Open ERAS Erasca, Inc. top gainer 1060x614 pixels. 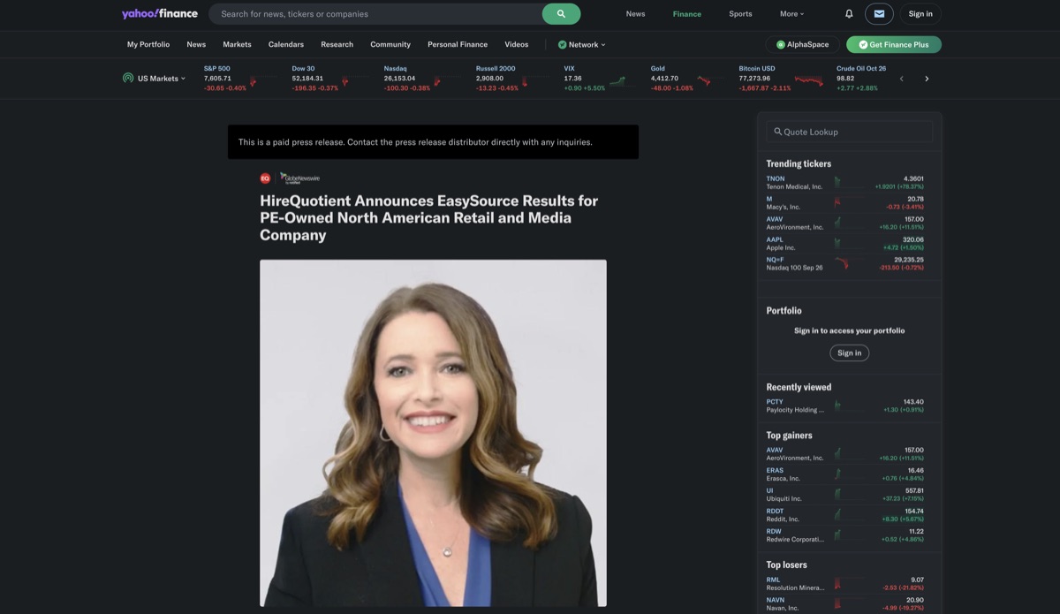(844, 474)
